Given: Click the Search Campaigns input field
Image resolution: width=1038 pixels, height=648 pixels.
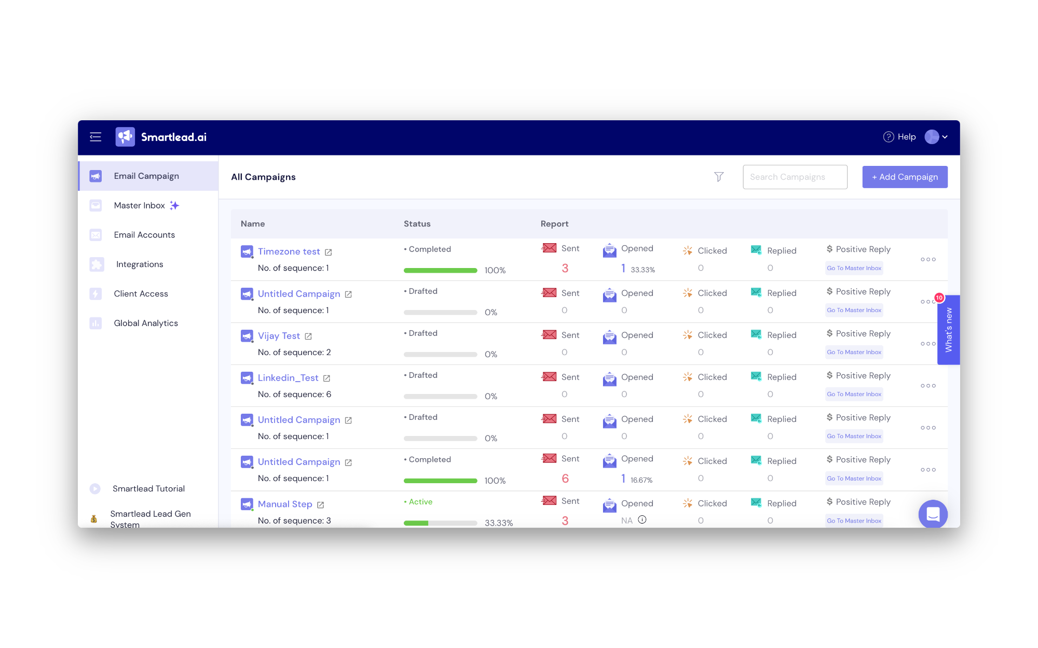Looking at the screenshot, I should [x=795, y=177].
